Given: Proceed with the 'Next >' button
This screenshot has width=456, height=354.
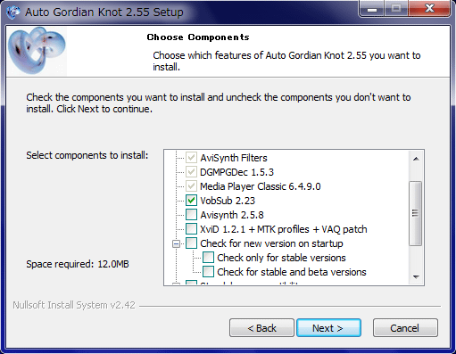Looking at the screenshot, I should [x=328, y=328].
